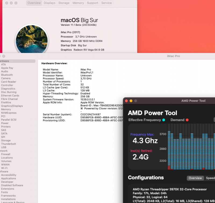This screenshot has height=203, width=215.
Task: Click the Effective Frequency cyan legend dot
Action: tap(164, 120)
